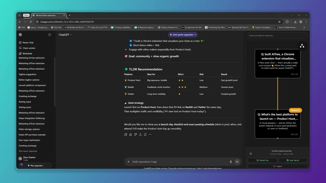Start voice mode with the waveform button

point(237,162)
